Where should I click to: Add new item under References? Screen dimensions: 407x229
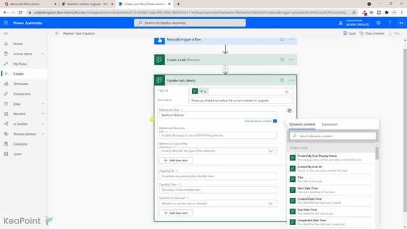[x=176, y=160]
